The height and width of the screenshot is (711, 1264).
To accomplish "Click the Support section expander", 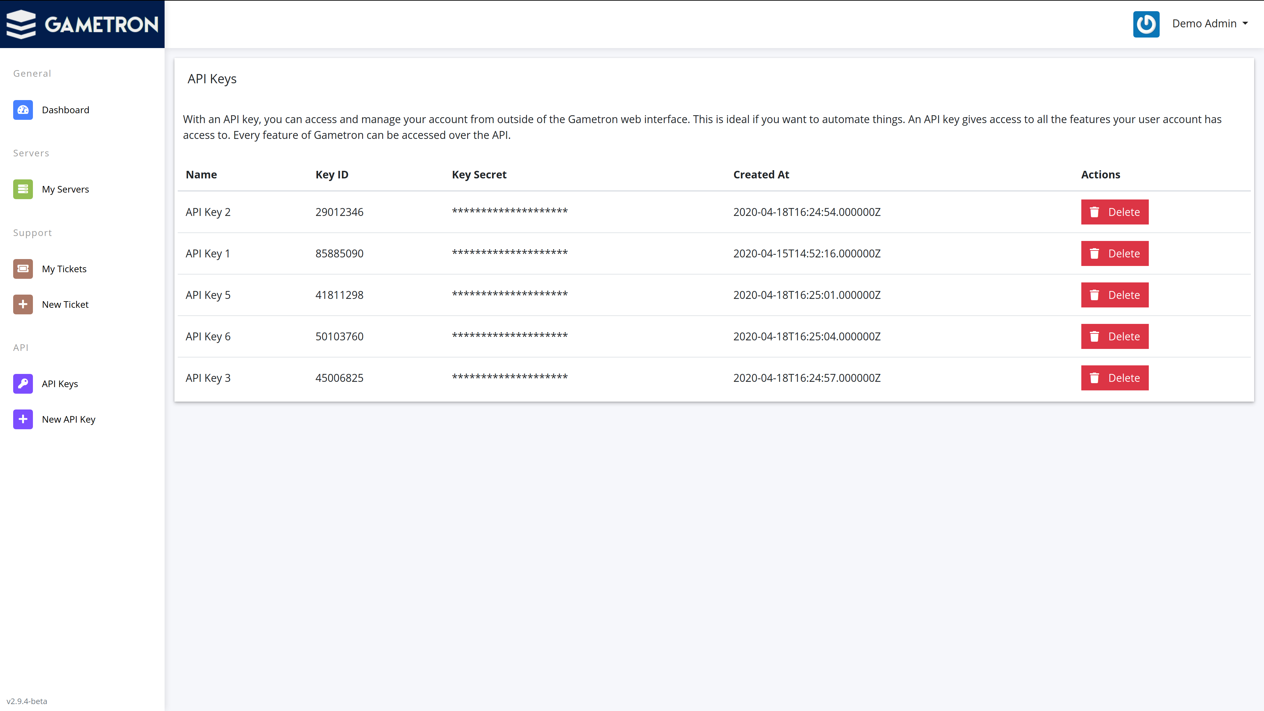I will pyautogui.click(x=32, y=232).
